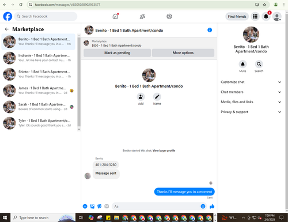
Task: Expand Media, files and links section
Action: (x=251, y=102)
